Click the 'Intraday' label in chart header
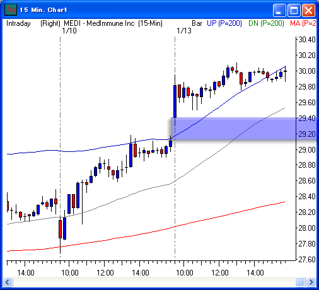 tap(18, 23)
